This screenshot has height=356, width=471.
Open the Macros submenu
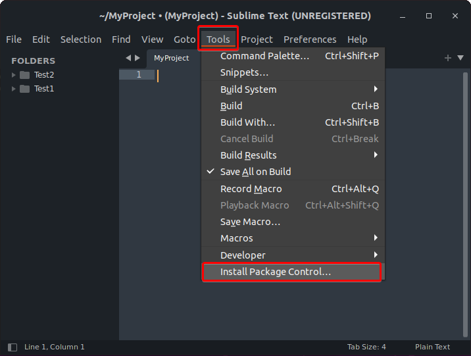point(293,238)
